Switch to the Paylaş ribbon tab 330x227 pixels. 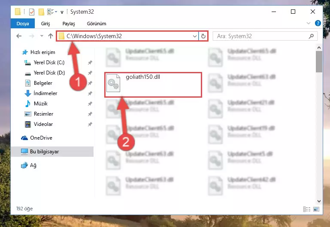coord(69,24)
